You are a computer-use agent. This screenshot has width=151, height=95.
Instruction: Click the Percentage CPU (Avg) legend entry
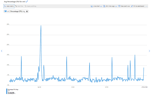coord(13,89)
